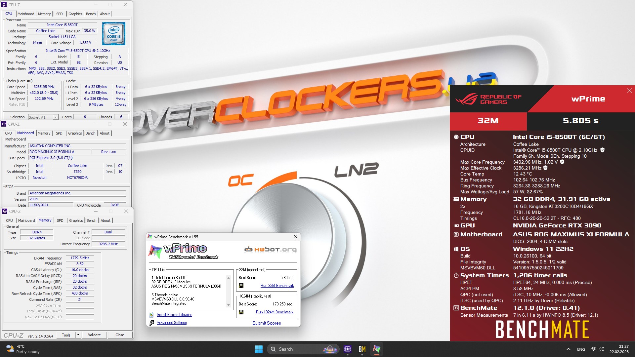Click the OS Windows icon in BenchMate panel
635x357 pixels.
(456, 249)
